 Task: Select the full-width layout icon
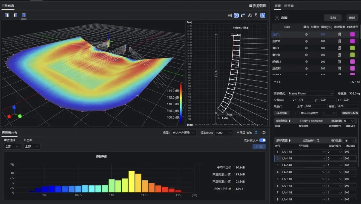pyautogui.click(x=24, y=15)
